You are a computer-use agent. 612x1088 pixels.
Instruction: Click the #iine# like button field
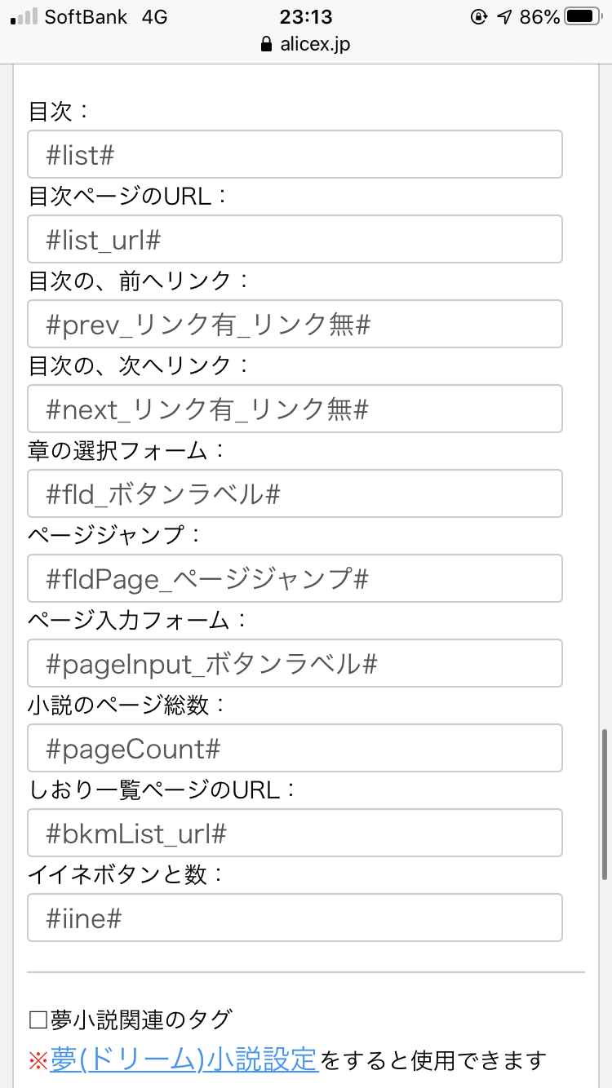[x=295, y=918]
